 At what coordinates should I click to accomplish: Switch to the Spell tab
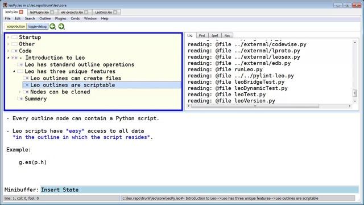point(215,35)
